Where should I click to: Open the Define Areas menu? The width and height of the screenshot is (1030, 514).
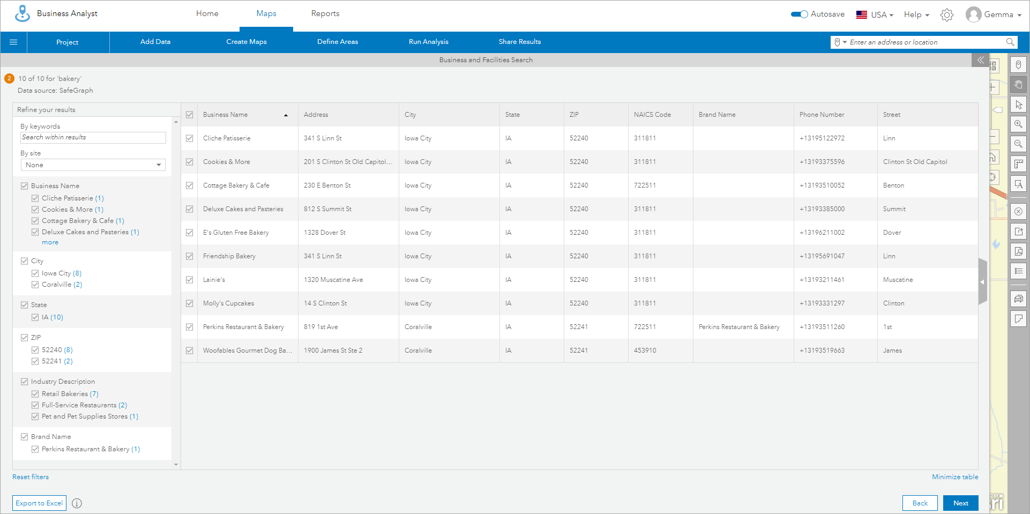tap(338, 42)
